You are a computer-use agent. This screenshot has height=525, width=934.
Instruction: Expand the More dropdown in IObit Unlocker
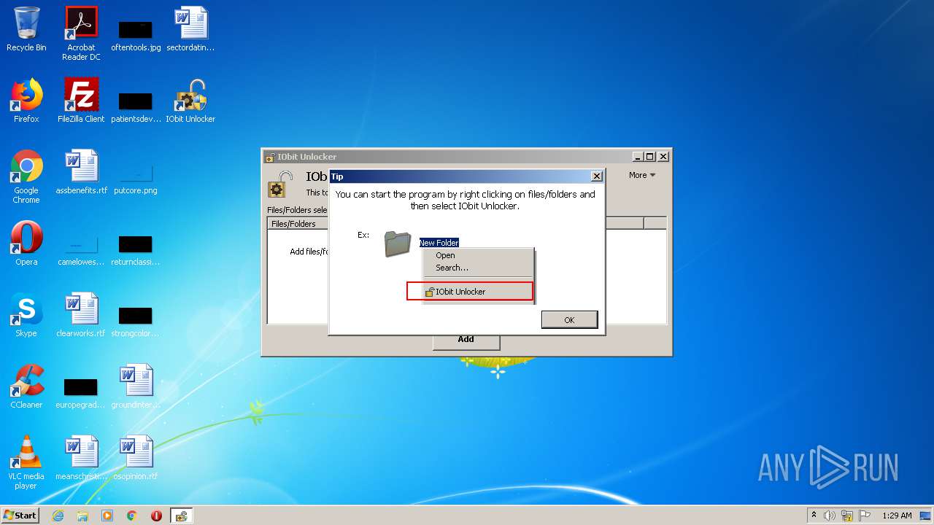[642, 175]
